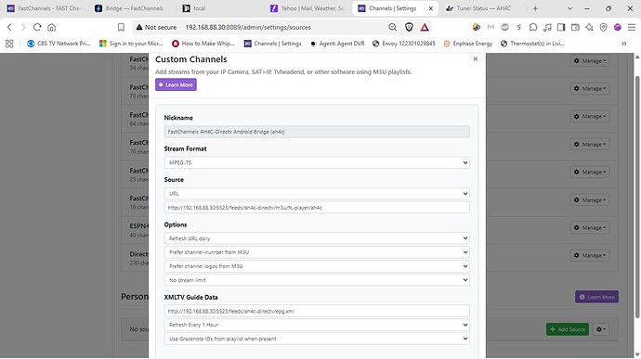Screen dimensions: 641x359
Task: Click the multicolor extension icon in toolbar
Action: (477, 27)
